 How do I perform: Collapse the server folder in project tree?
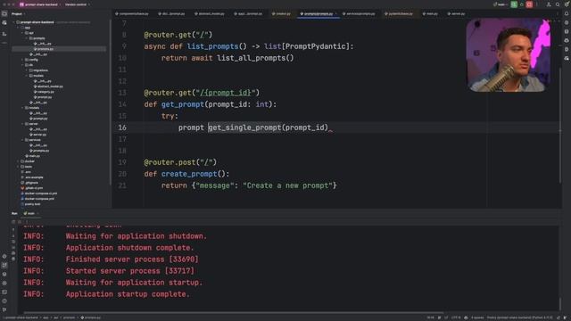click(x=22, y=124)
